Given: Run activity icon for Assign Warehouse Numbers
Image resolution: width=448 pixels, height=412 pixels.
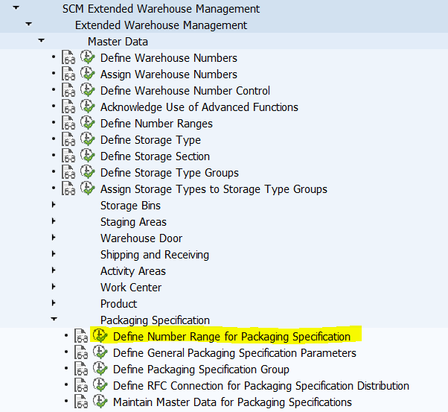Looking at the screenshot, I should click(87, 73).
